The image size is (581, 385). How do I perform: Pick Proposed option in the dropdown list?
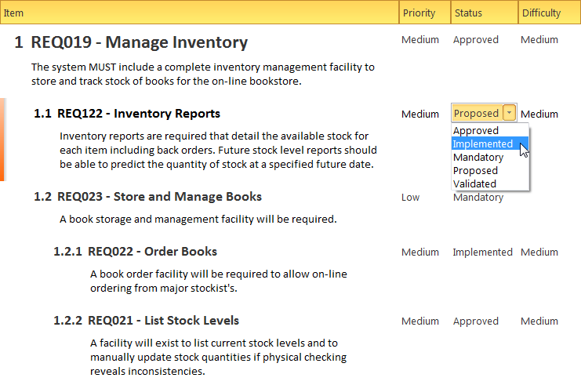(x=475, y=171)
